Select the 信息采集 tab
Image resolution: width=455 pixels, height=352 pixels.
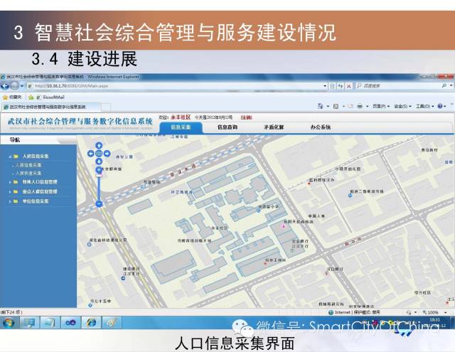[x=181, y=127]
